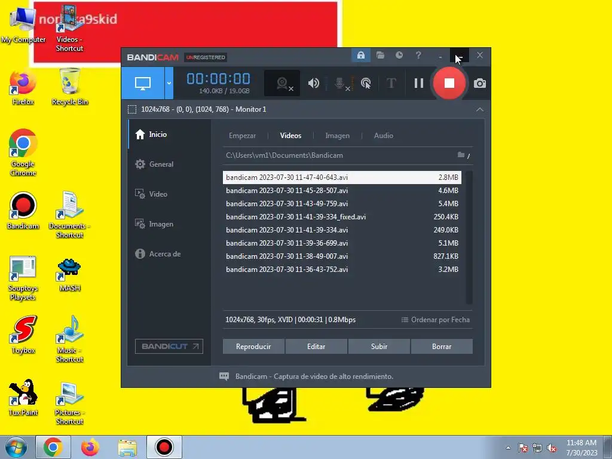Screen dimensions: 612x459
Task: Select bandicam 2023-07-30 11-45-28-507.avi
Action: tap(342, 191)
